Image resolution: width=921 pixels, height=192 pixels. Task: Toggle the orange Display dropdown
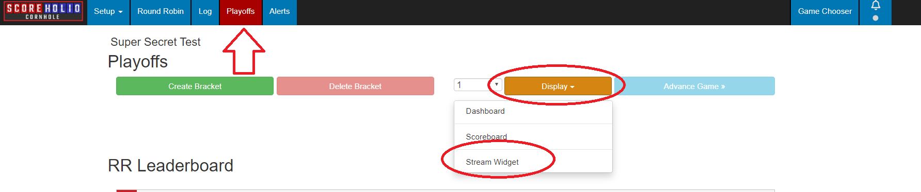tap(558, 86)
